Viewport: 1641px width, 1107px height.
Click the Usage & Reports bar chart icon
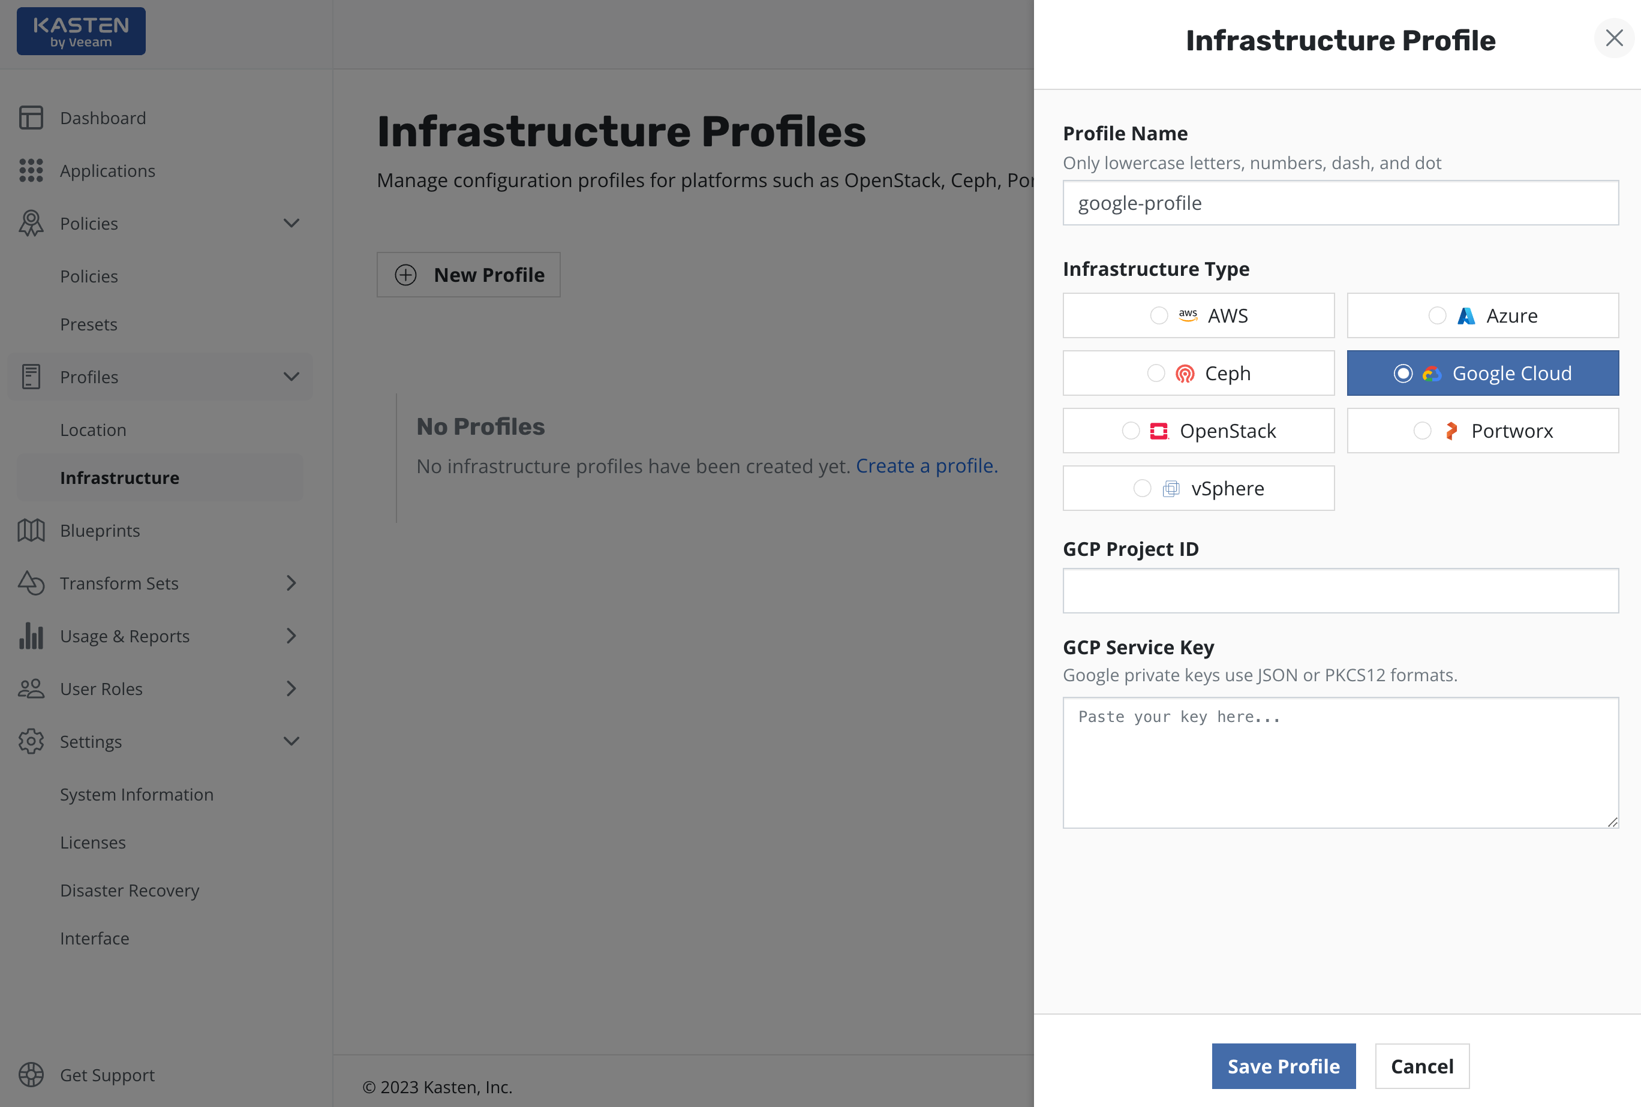[31, 636]
